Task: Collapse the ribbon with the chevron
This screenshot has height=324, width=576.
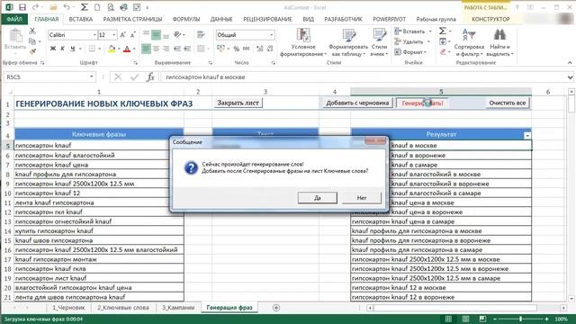Action: (x=570, y=63)
